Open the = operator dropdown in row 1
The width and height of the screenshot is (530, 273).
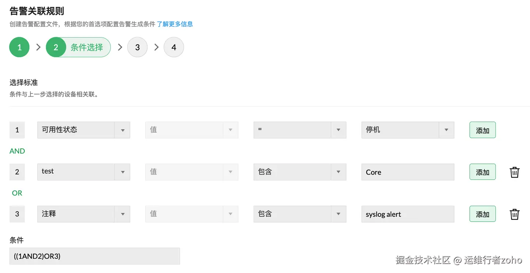click(x=300, y=130)
